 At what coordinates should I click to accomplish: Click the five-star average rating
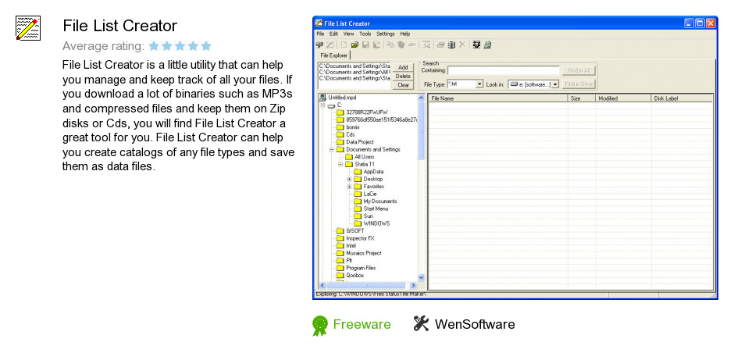point(180,46)
